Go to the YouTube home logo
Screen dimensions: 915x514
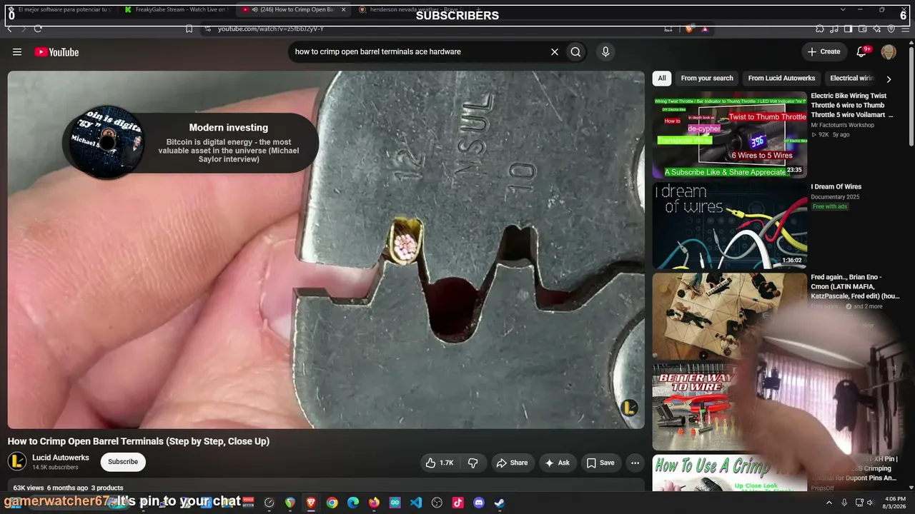pyautogui.click(x=56, y=52)
